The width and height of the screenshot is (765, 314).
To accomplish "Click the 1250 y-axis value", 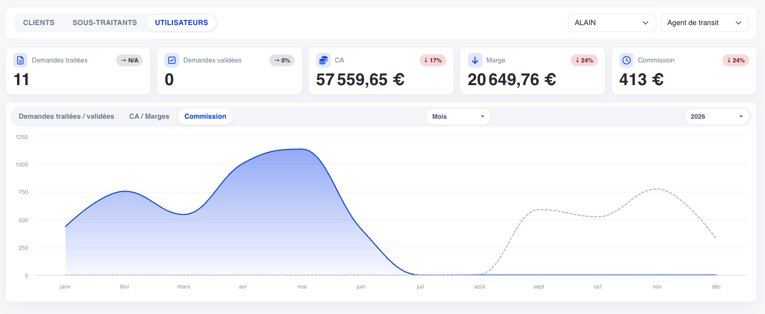I will 22,137.
